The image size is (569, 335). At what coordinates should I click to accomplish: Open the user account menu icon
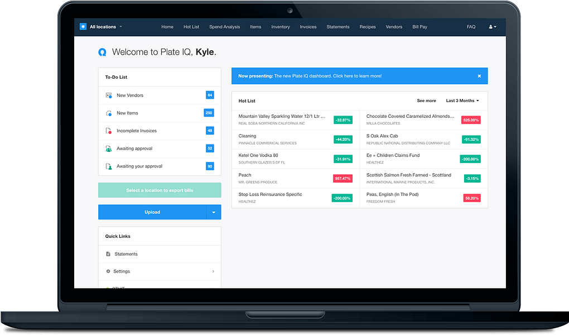pos(493,27)
